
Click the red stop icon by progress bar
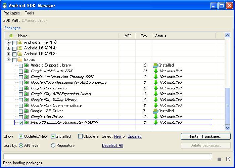coord(219,159)
